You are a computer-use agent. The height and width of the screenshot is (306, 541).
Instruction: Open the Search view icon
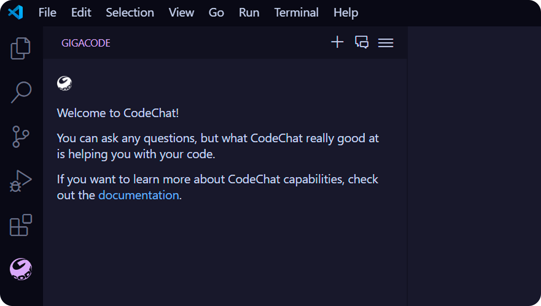(21, 92)
